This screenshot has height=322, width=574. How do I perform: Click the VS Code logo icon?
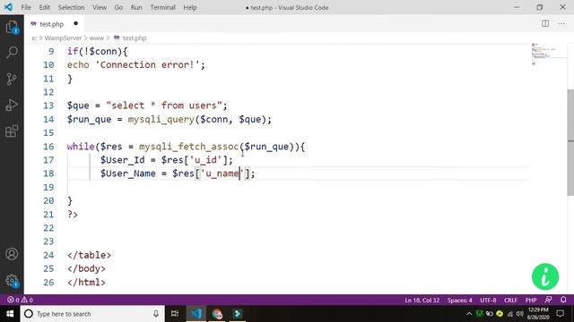click(x=8, y=7)
